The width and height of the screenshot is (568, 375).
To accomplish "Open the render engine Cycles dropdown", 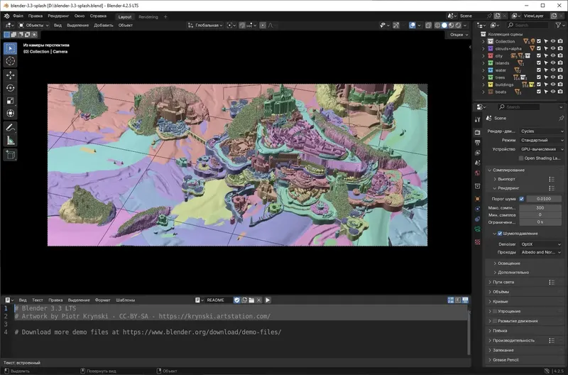I will 542,131.
